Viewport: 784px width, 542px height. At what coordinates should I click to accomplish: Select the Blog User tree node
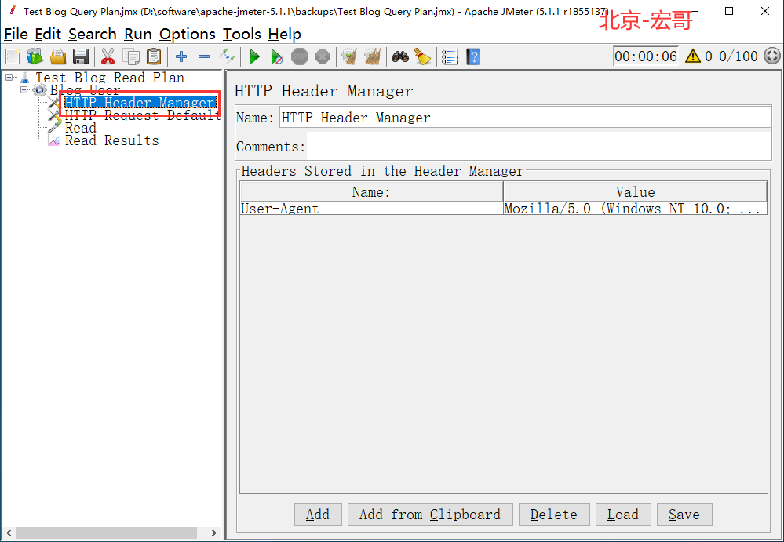[x=85, y=90]
